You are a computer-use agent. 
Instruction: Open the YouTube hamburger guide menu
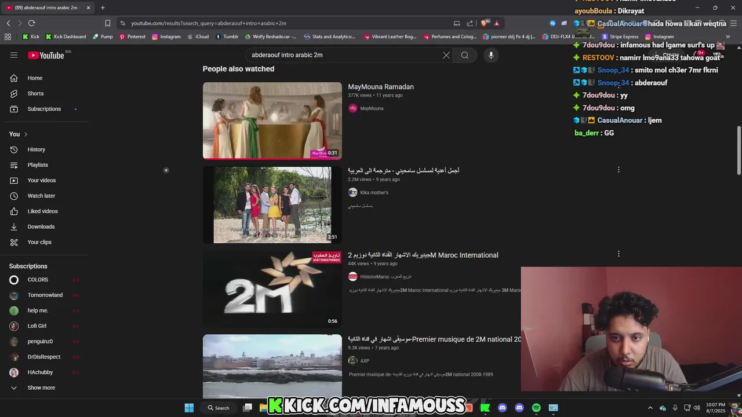(14, 55)
